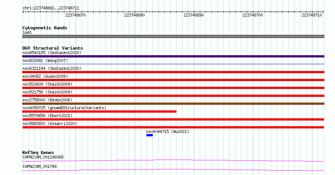
Task: Open variant esv34082 (Gusev2009) label
Action: click(45, 76)
